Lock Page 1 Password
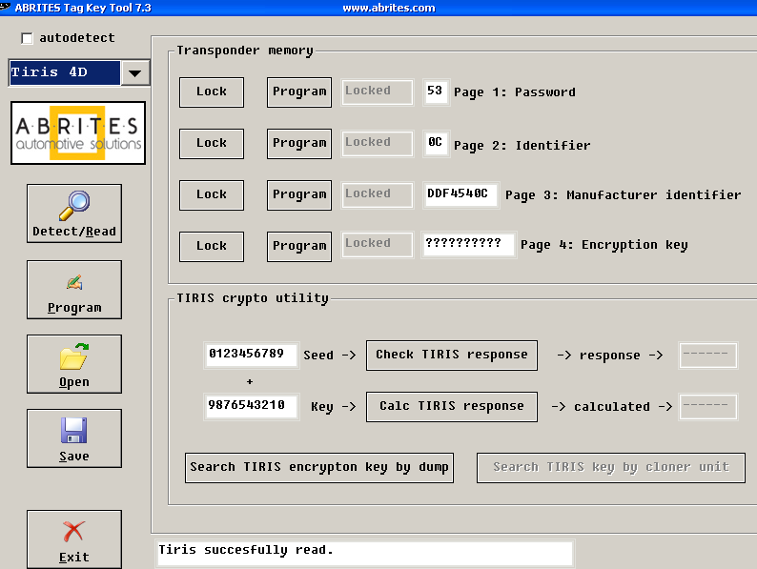This screenshot has width=757, height=569. pyautogui.click(x=212, y=92)
